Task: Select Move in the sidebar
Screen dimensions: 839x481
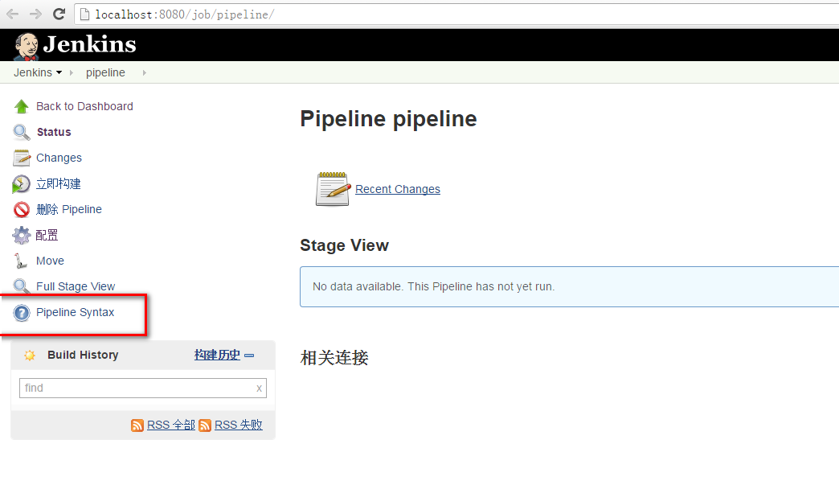Action: click(x=50, y=261)
